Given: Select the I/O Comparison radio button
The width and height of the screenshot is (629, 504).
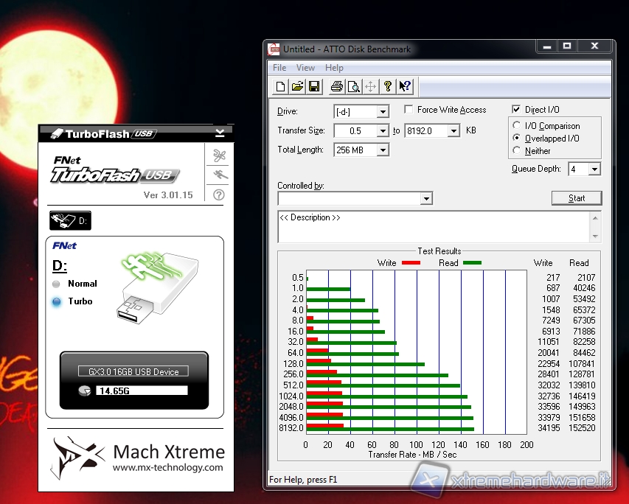Looking at the screenshot, I should (517, 126).
